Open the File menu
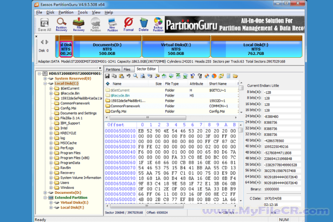This screenshot has height=222, width=333. click(39, 12)
